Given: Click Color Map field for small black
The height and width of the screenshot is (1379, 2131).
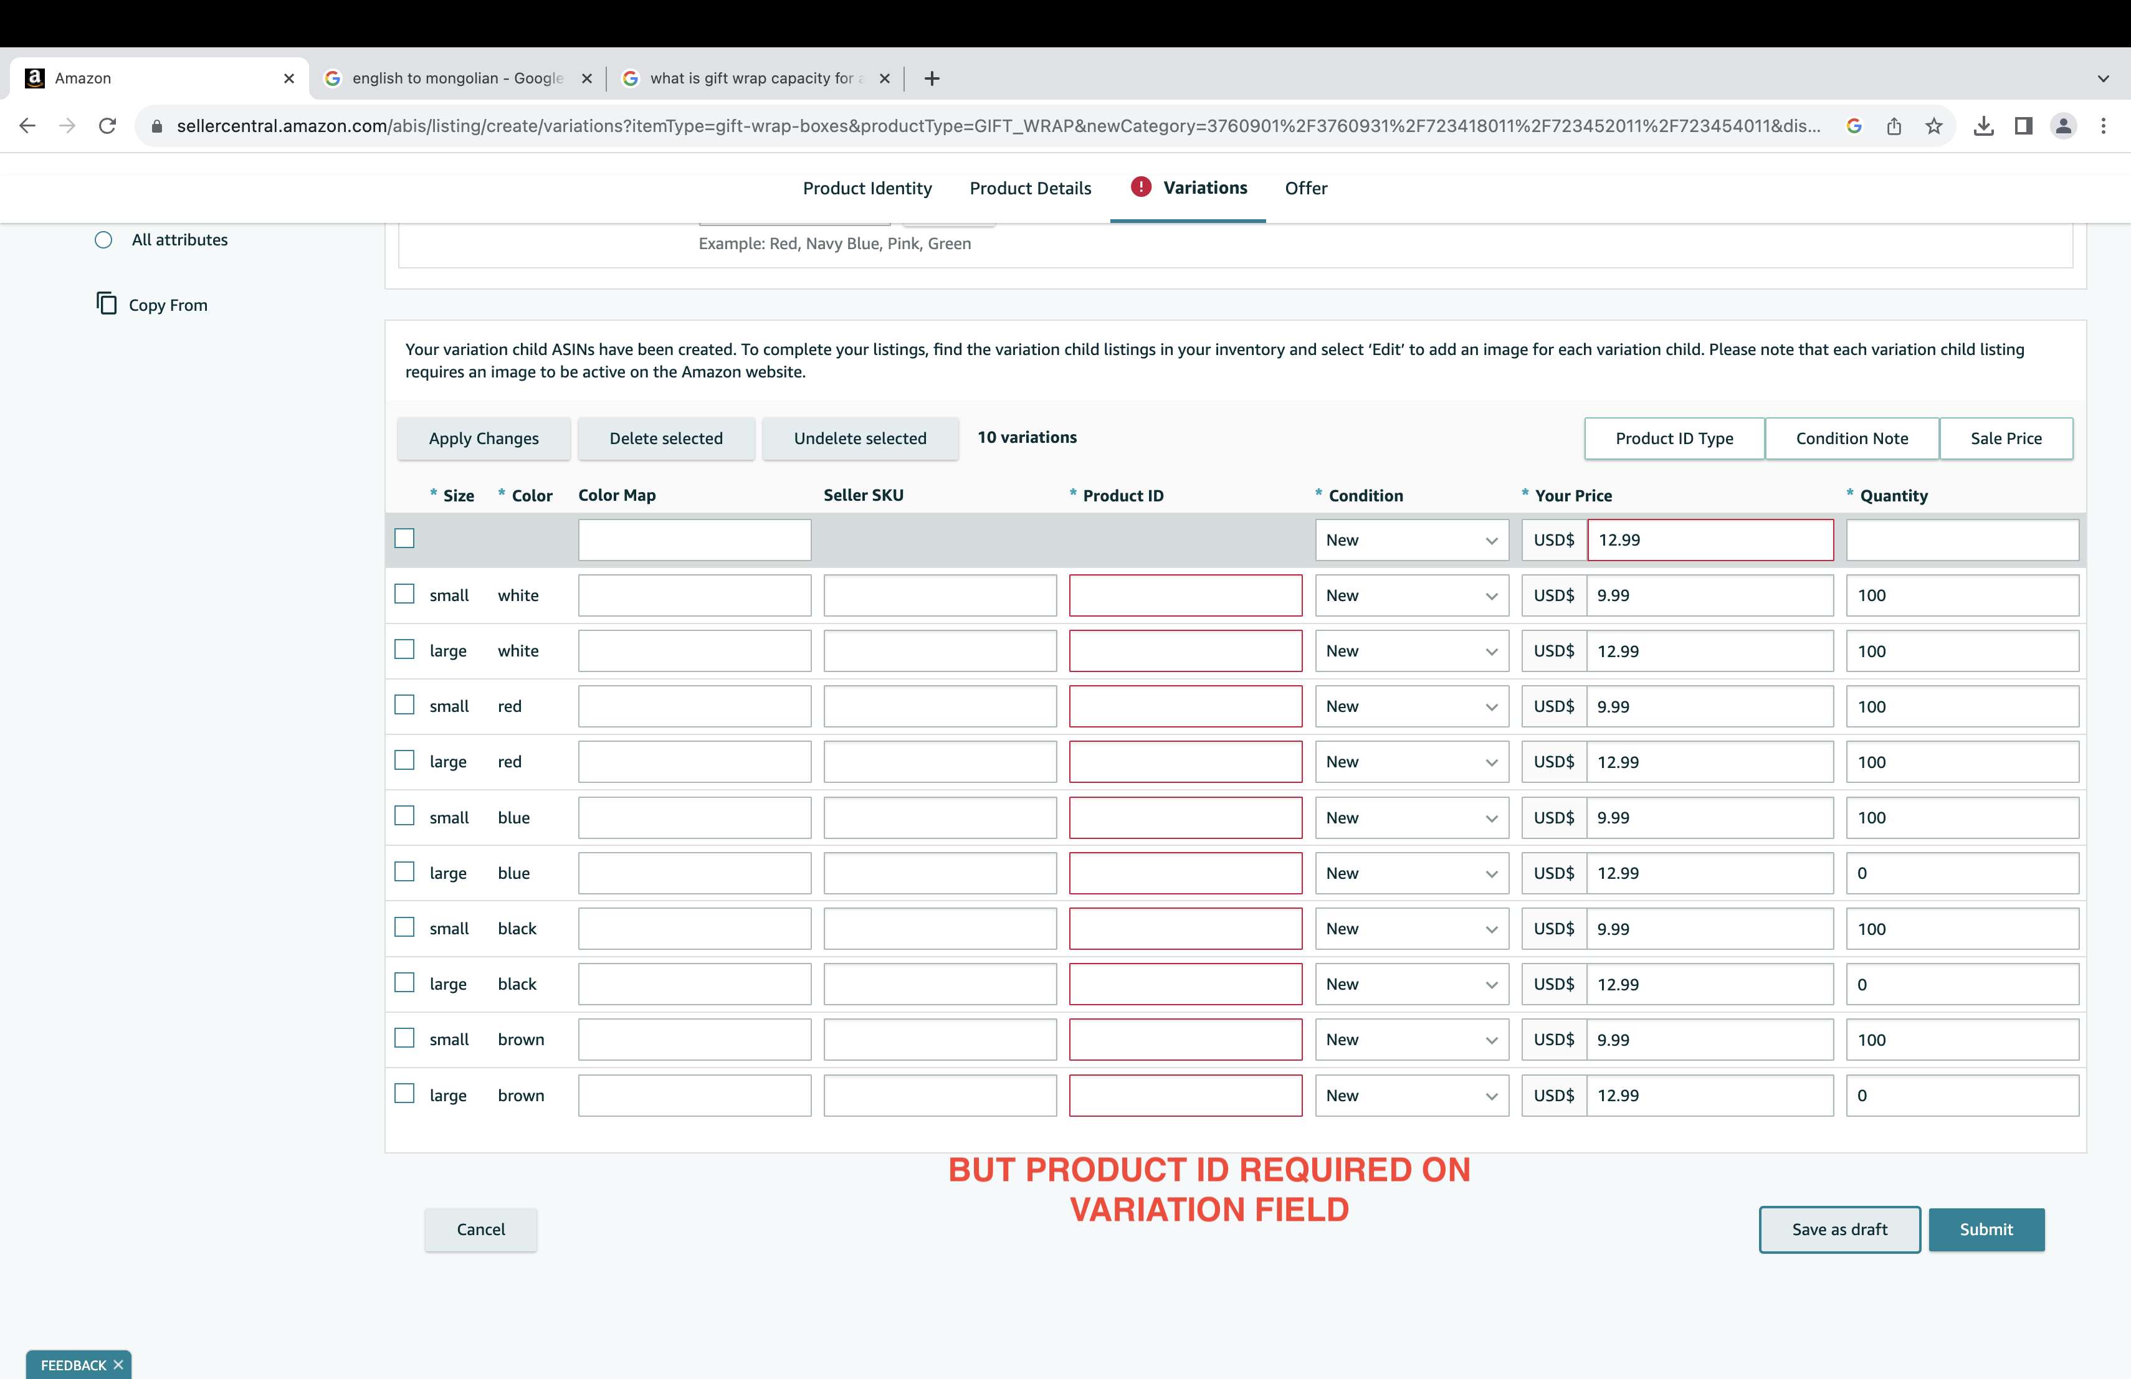Looking at the screenshot, I should 695,928.
